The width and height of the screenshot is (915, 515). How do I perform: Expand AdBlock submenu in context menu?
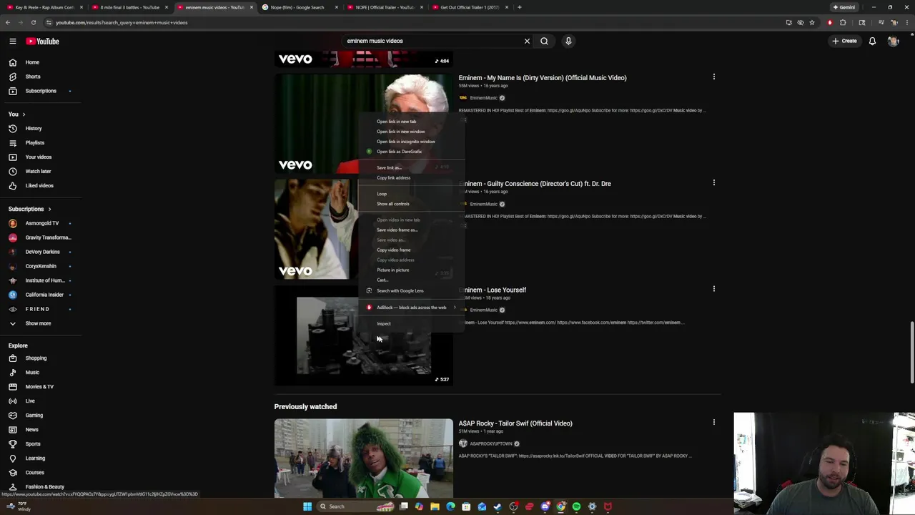[412, 308]
